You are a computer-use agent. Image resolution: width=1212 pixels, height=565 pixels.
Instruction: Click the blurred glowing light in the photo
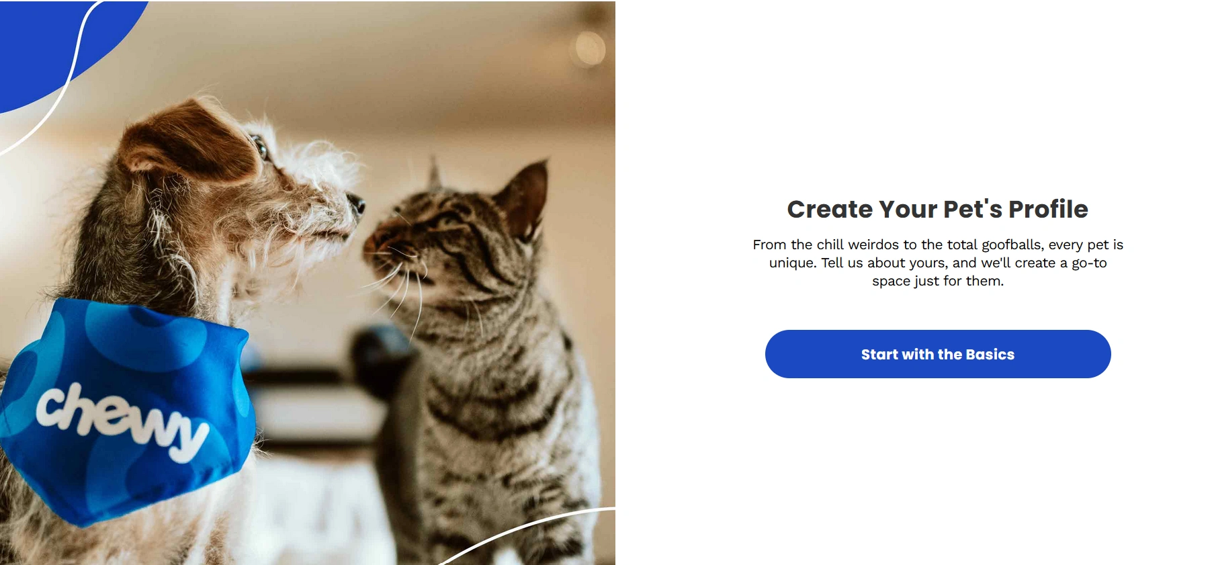tap(589, 48)
